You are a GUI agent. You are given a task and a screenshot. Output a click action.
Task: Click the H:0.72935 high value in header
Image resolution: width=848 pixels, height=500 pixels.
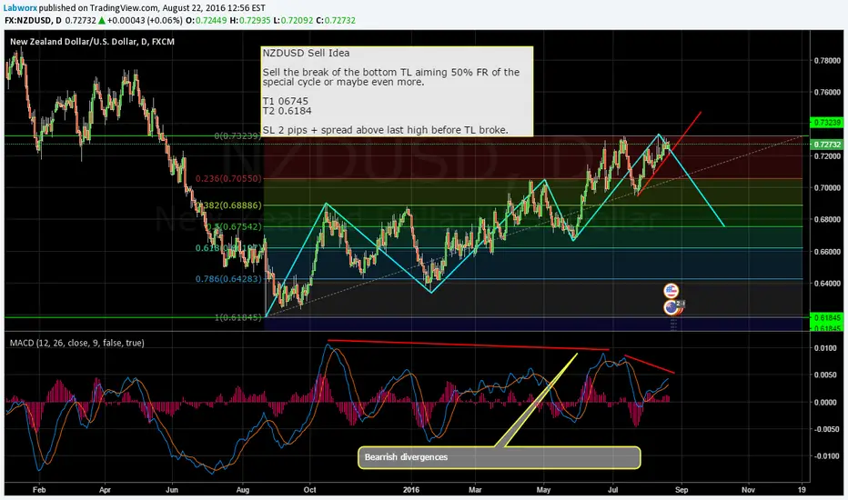point(249,21)
